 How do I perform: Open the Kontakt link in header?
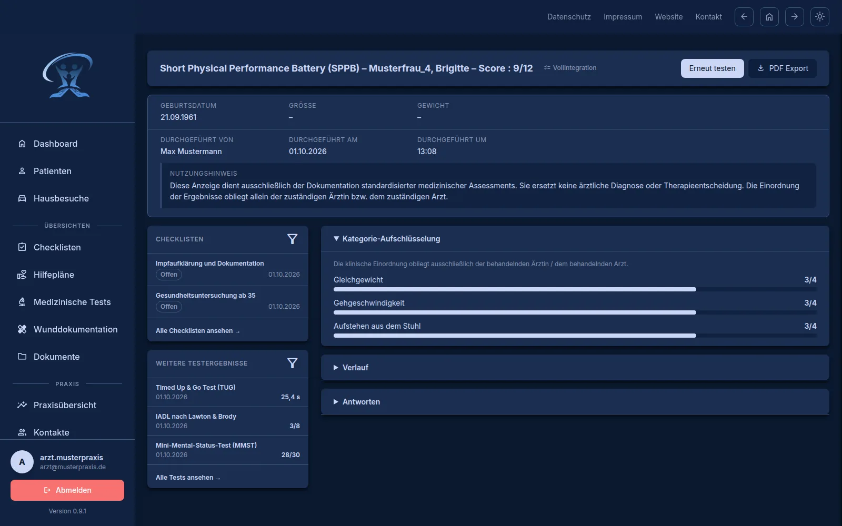(x=708, y=17)
